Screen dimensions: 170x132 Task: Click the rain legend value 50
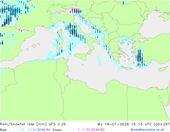click(x=48, y=130)
